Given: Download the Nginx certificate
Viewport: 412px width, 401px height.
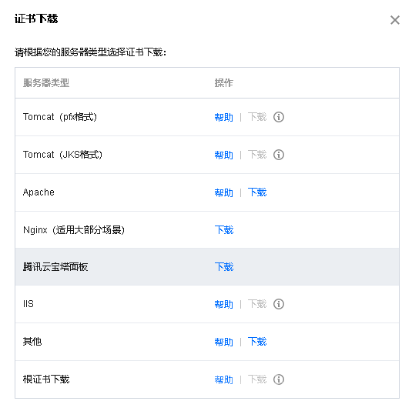Looking at the screenshot, I should pyautogui.click(x=224, y=230).
